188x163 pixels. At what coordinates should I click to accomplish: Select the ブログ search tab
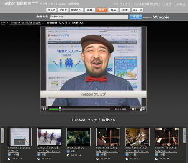pyautogui.click(x=63, y=10)
